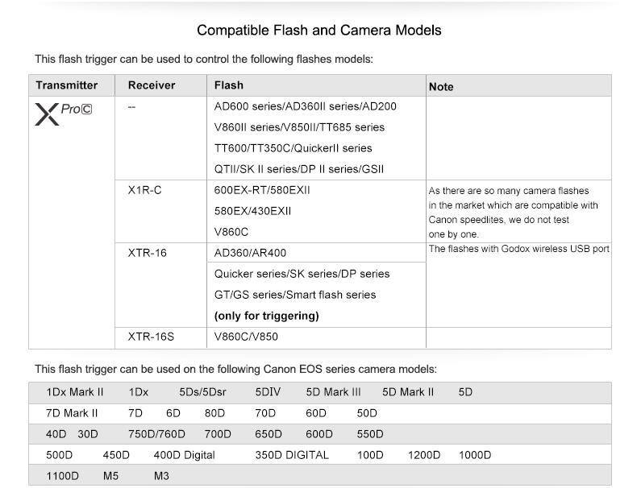Click the Flash column header

click(229, 85)
